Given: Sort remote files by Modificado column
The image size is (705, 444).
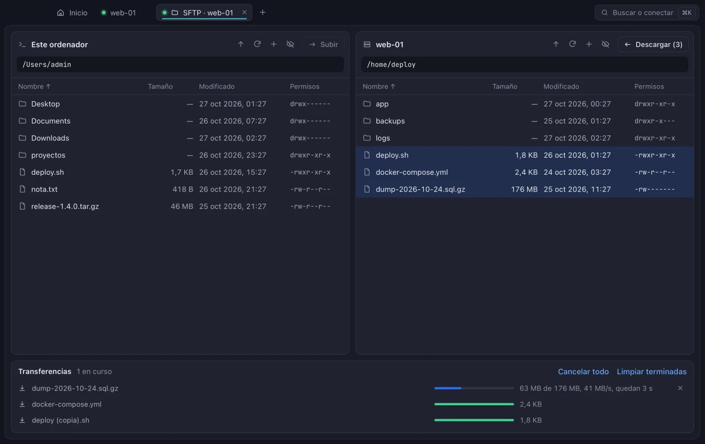Looking at the screenshot, I should click(x=561, y=87).
